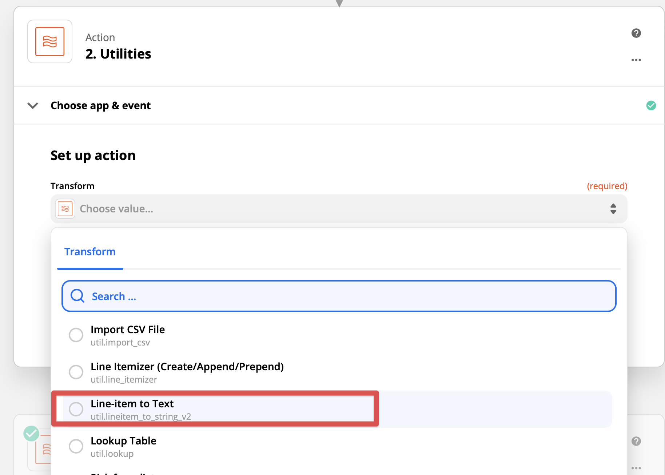This screenshot has width=665, height=475.
Task: Click 'util.lineitem_to_string_v2' subtitle text
Action: point(141,417)
